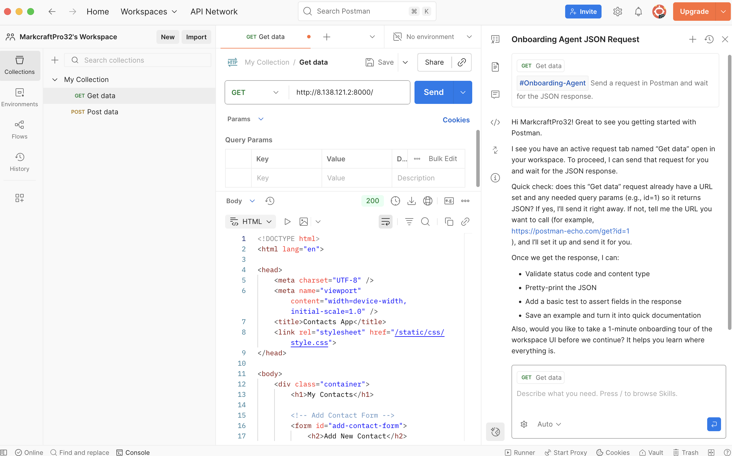Open the request info icon in right sidebar

[495, 177]
